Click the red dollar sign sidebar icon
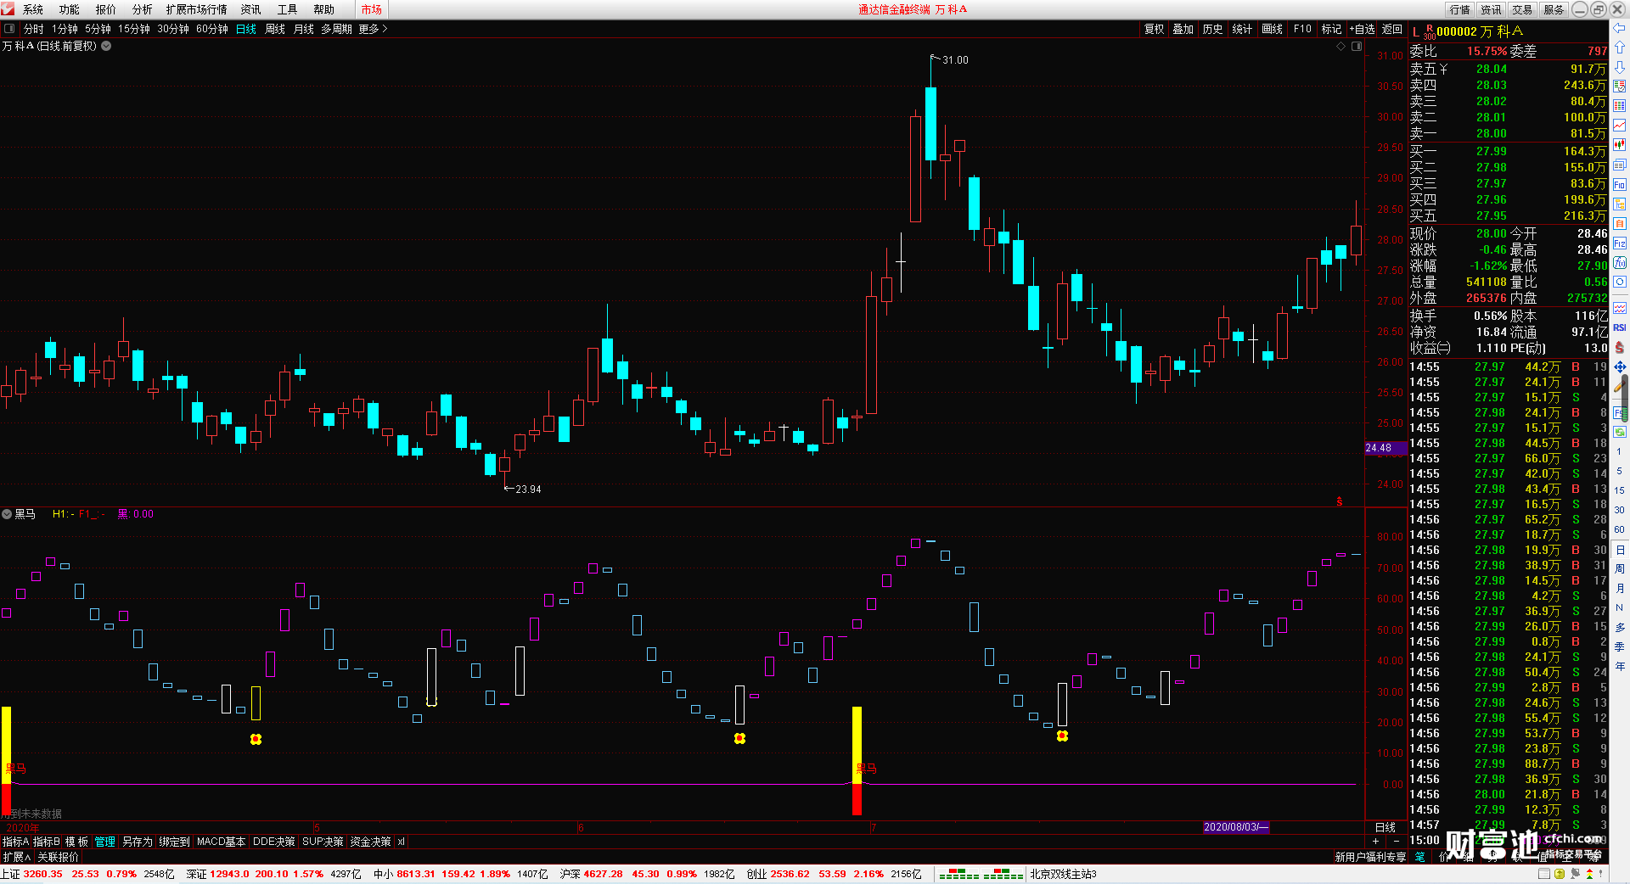Image resolution: width=1630 pixels, height=884 pixels. point(1620,348)
